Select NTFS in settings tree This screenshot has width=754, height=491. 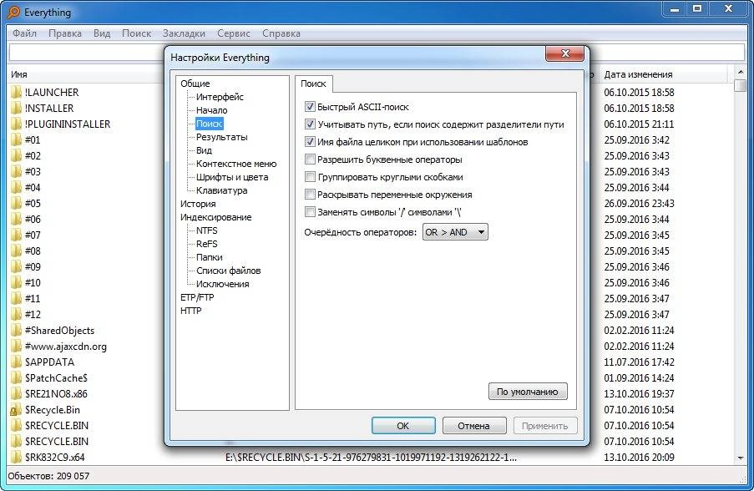(x=207, y=230)
